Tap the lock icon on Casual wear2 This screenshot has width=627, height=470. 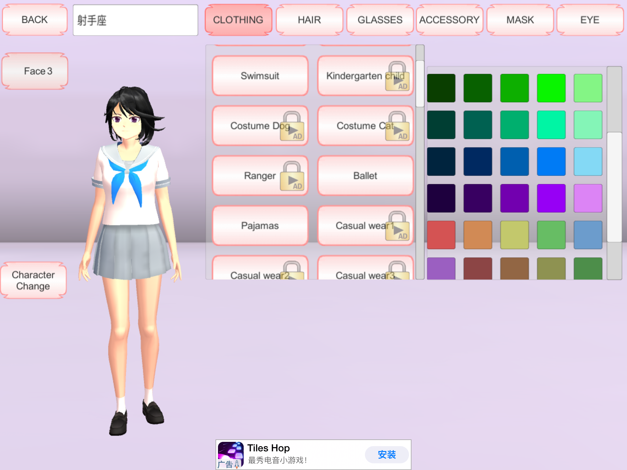click(292, 270)
